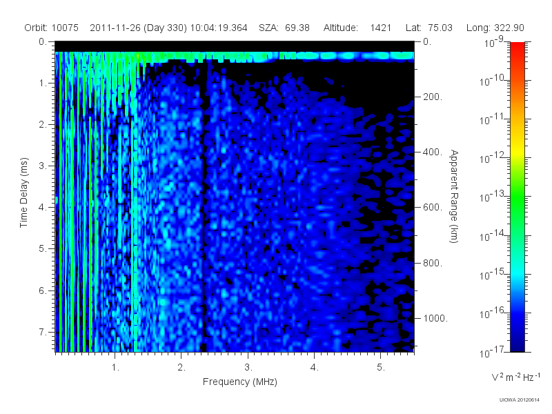Click the 200. apparent range tick label
Screen dimensions: 552x414
coord(433,97)
